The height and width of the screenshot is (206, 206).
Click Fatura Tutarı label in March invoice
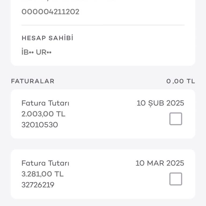pos(45,163)
